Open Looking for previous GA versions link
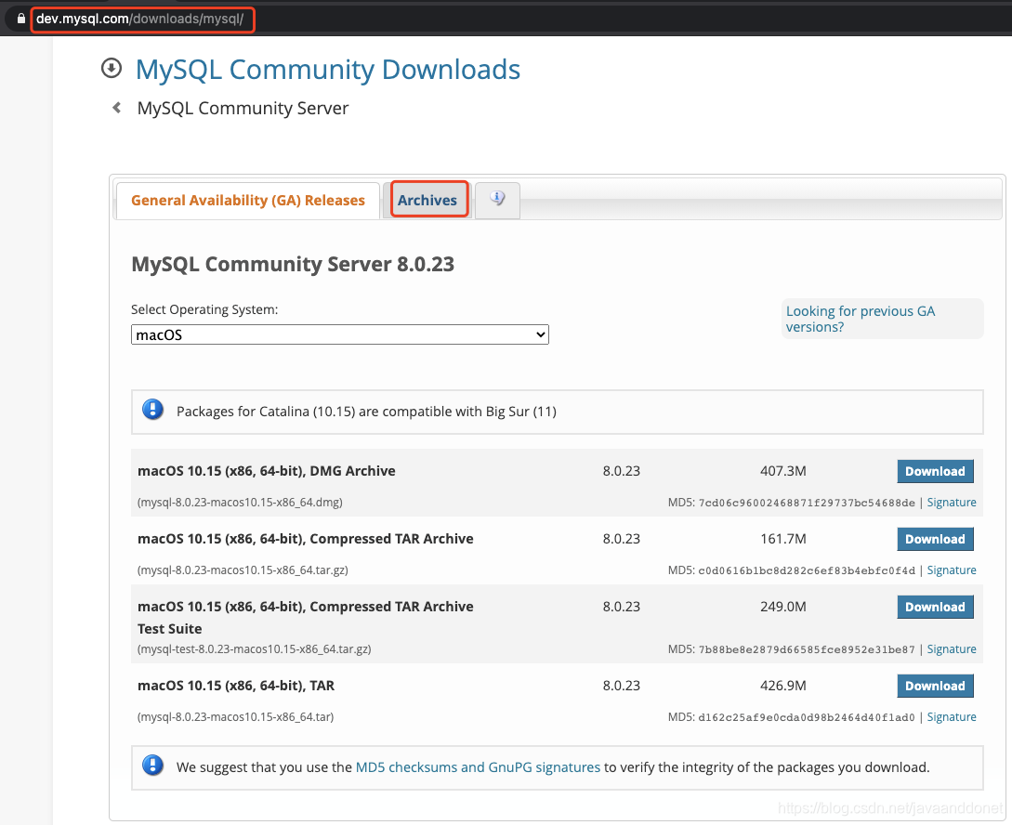Image resolution: width=1012 pixels, height=825 pixels. [x=861, y=319]
